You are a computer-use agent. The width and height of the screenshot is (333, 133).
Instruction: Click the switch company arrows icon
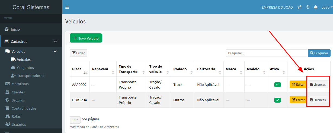click(x=299, y=7)
